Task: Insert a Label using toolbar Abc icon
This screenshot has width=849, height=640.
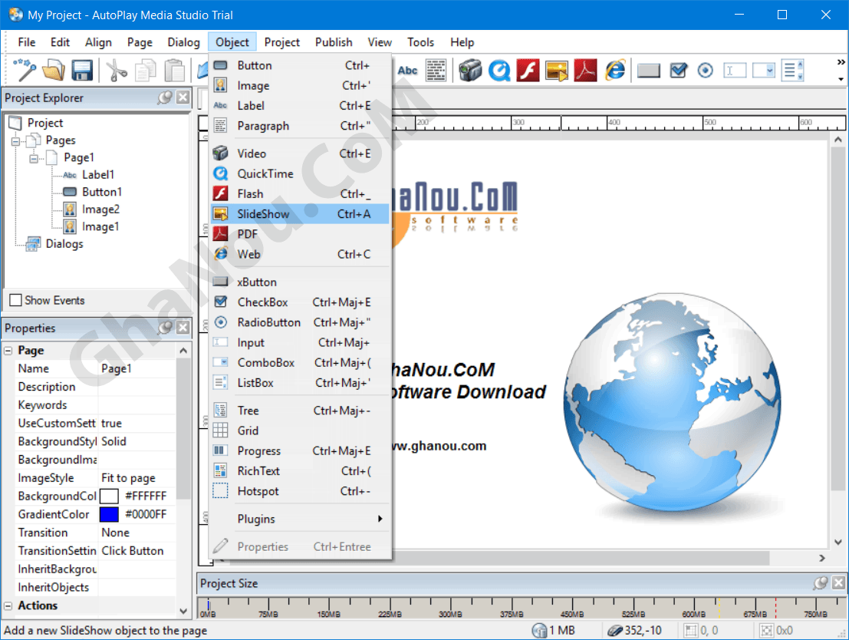Action: click(407, 71)
